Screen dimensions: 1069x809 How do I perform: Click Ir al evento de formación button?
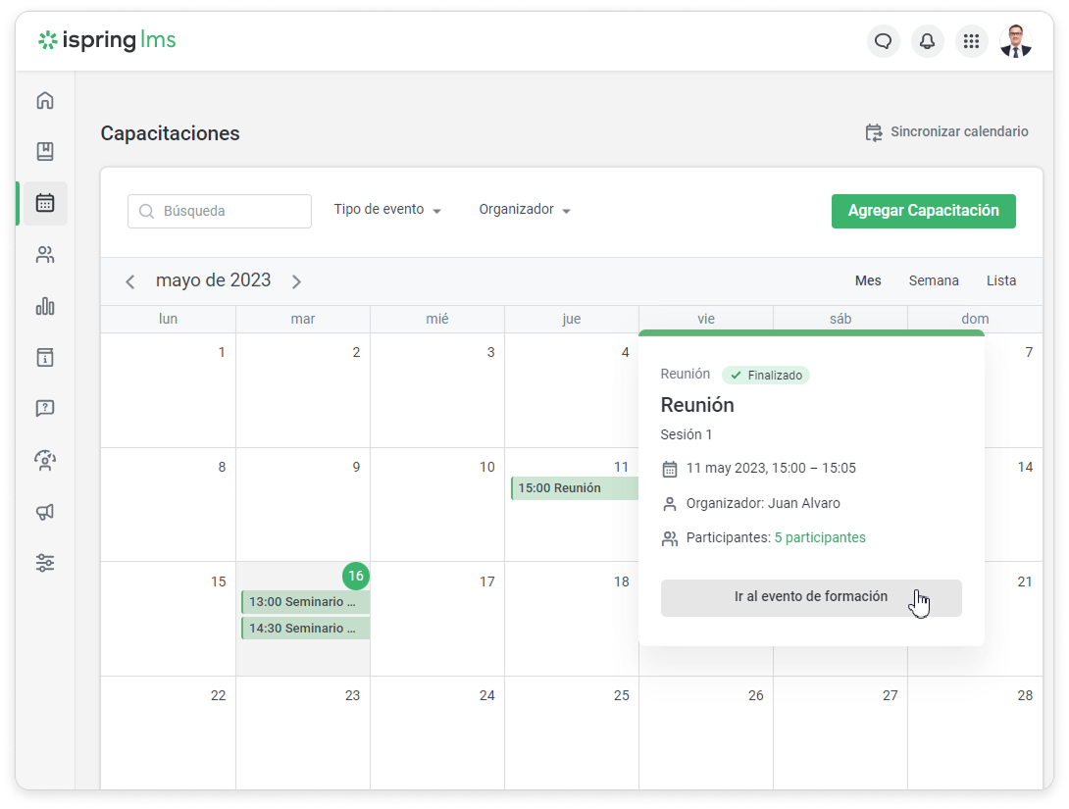coord(810,597)
